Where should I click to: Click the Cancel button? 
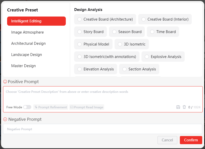coord(167,140)
